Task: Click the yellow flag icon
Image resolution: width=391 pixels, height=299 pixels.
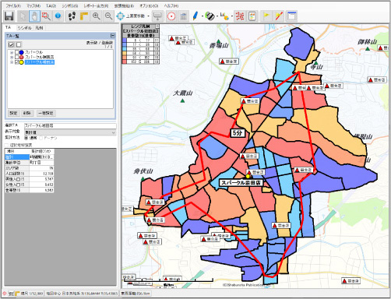Action: pos(266,16)
